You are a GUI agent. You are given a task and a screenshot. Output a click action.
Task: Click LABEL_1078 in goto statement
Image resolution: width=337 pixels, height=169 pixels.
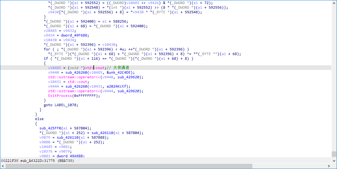[65, 105]
